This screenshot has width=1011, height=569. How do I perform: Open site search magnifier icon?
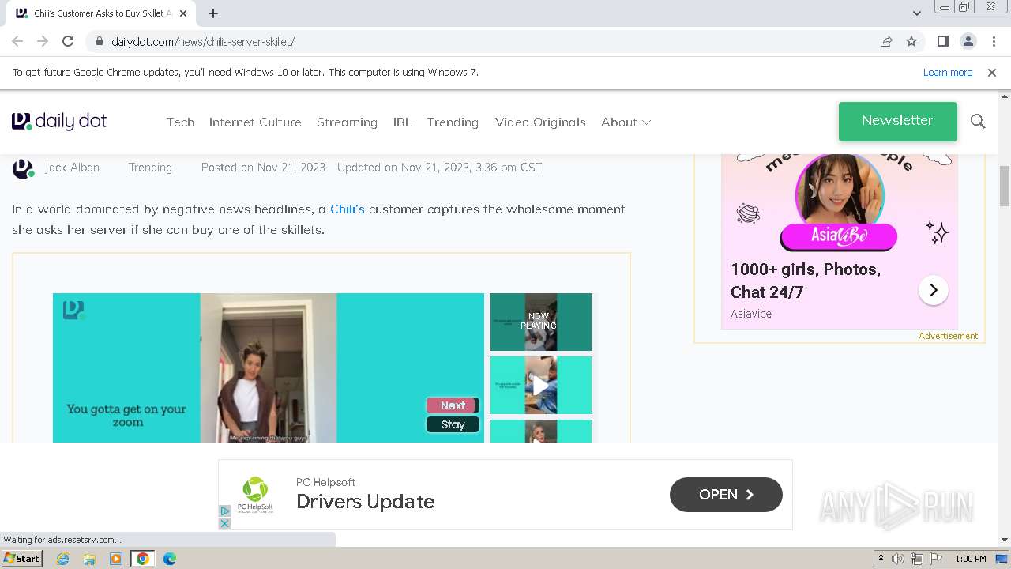[x=978, y=121]
